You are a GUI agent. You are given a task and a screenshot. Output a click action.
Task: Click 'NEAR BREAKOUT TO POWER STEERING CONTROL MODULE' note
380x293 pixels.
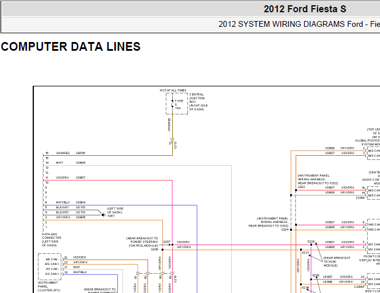pyautogui.click(x=142, y=242)
